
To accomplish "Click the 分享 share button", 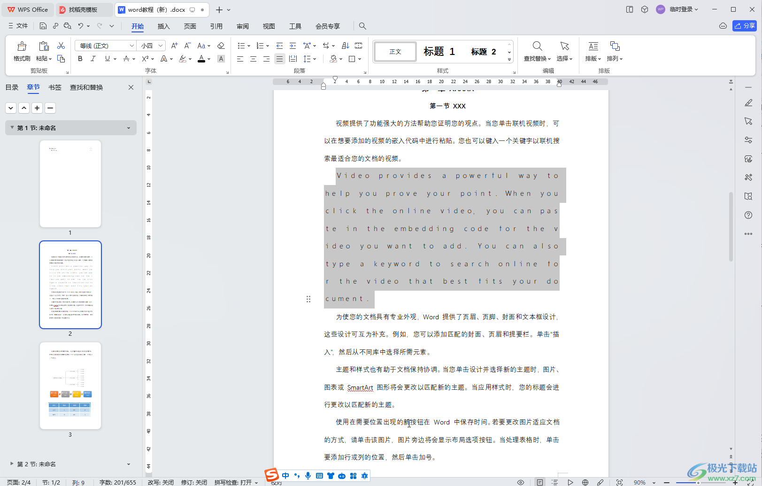I will [745, 26].
